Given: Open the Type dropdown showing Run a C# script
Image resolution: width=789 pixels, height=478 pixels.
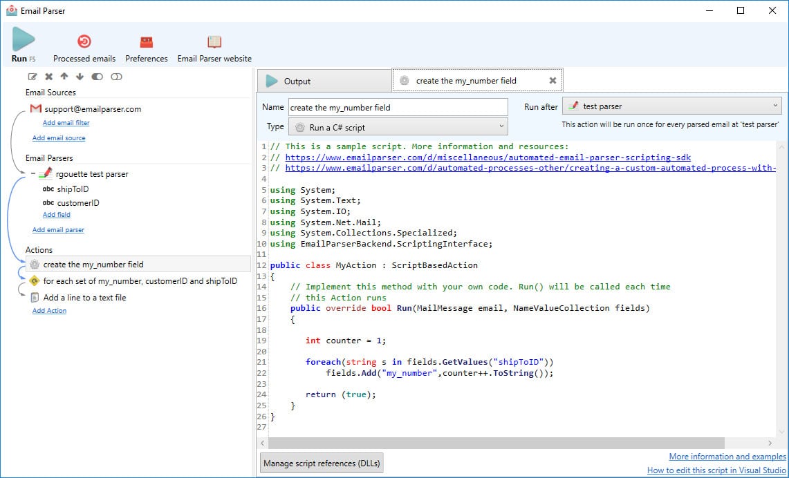Looking at the screenshot, I should pyautogui.click(x=398, y=127).
